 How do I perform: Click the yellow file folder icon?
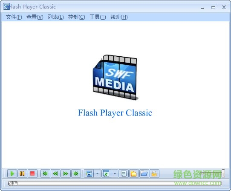(134, 174)
